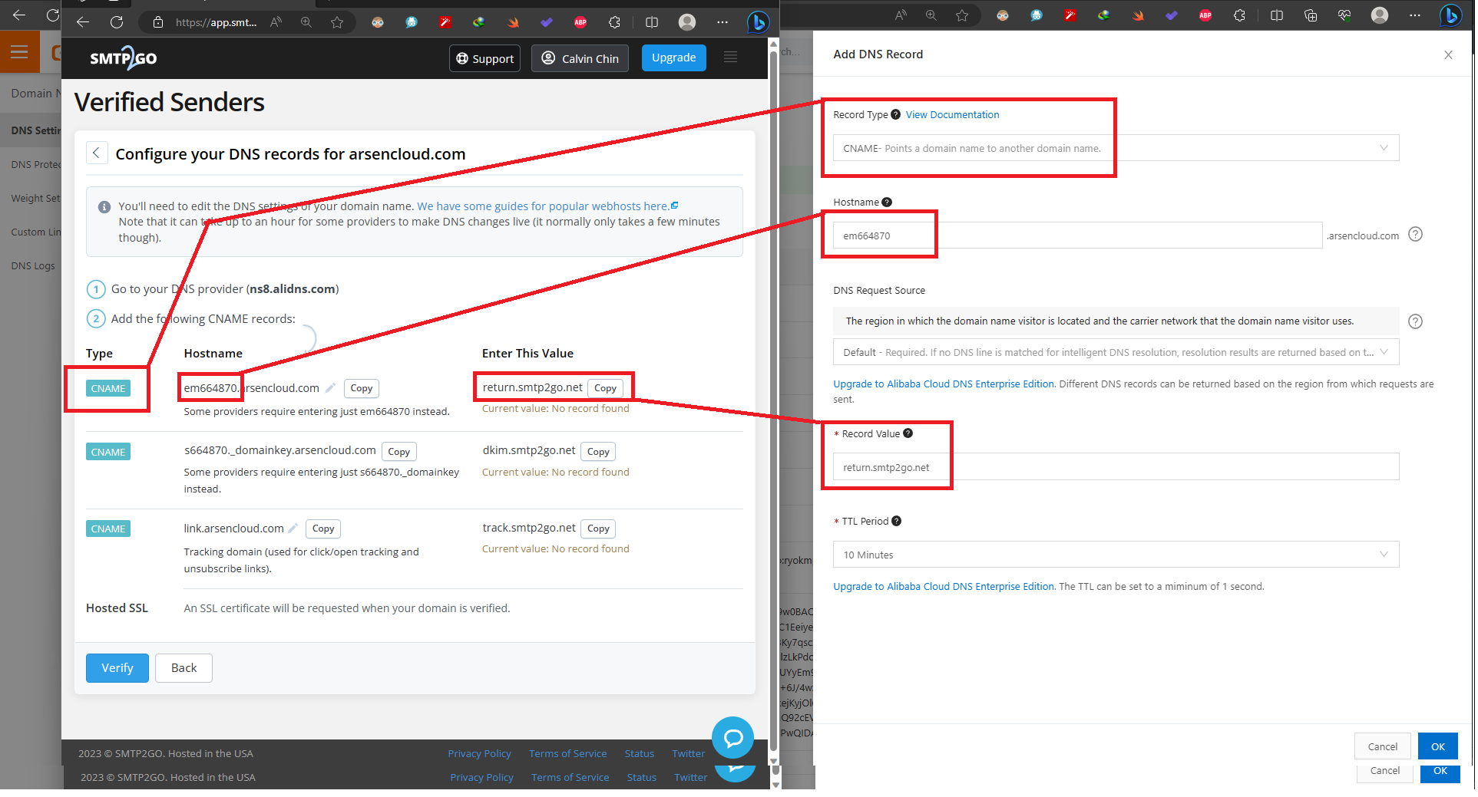Open the Calvin Chin account menu
Viewport: 1478px width, 797px height.
coord(580,58)
